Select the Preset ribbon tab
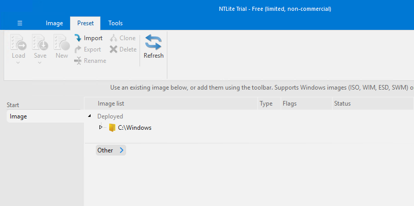This screenshot has height=206, width=414. point(85,23)
